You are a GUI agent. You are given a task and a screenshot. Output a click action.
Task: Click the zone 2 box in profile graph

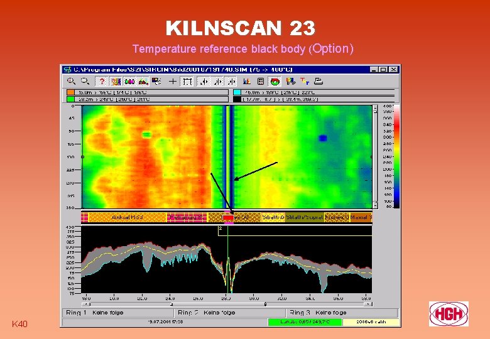click(x=295, y=230)
